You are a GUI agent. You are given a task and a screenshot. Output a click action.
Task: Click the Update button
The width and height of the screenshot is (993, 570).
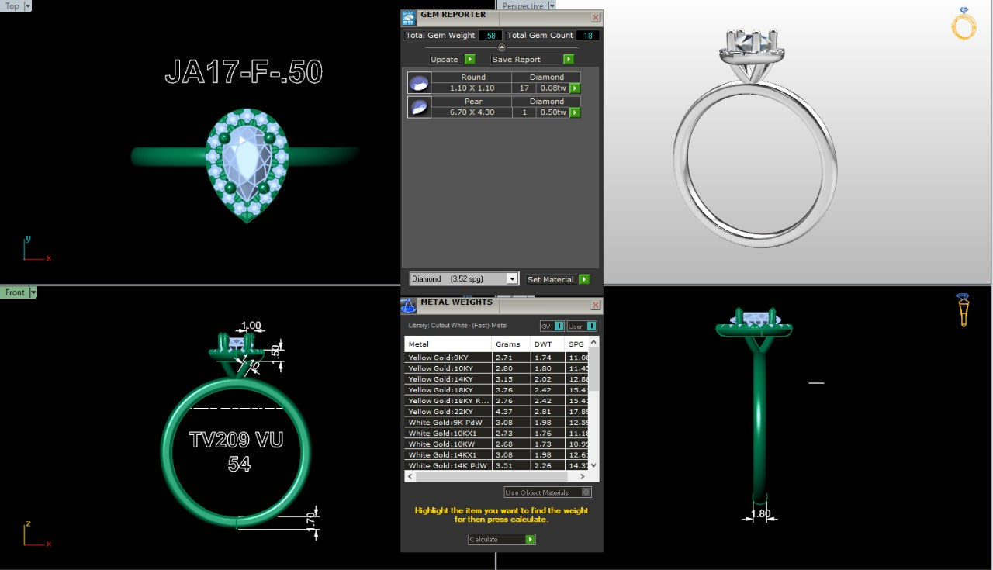(x=445, y=59)
